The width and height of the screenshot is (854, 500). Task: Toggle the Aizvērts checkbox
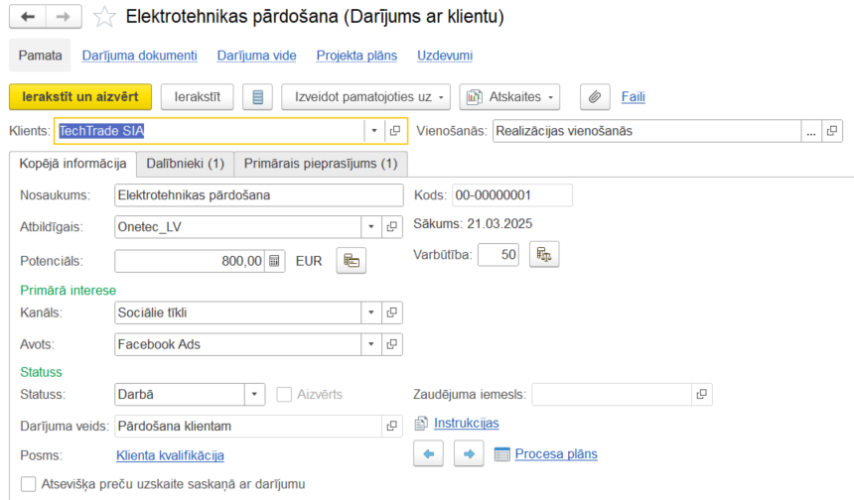click(285, 394)
